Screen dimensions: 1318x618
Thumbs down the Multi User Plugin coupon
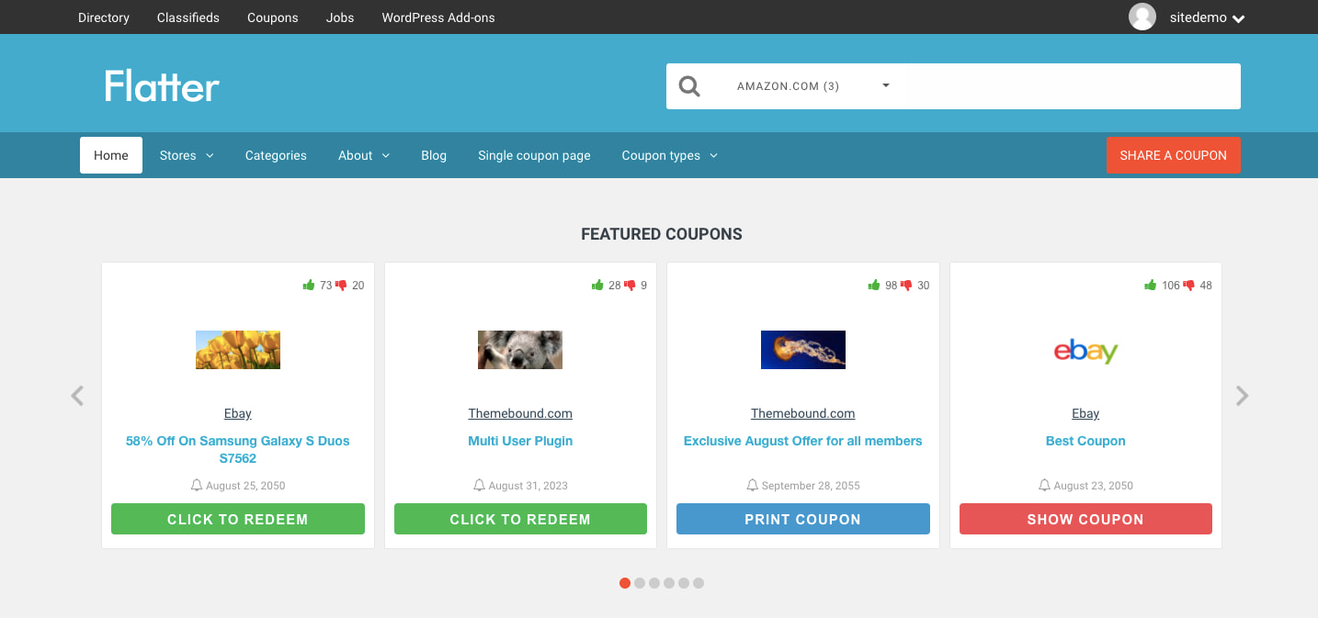click(x=630, y=286)
